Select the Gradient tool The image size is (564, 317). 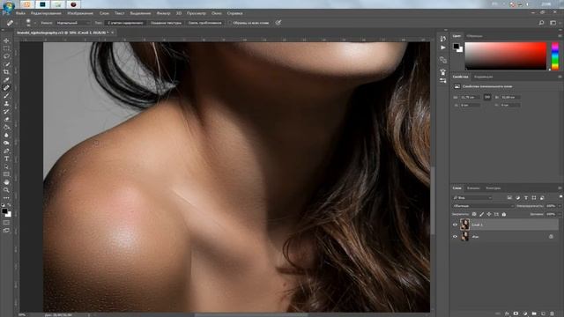click(6, 127)
